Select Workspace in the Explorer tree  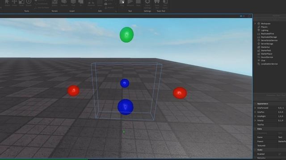[265, 24]
